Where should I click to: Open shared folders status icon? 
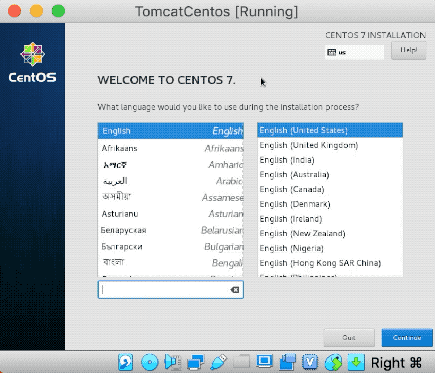click(241, 362)
